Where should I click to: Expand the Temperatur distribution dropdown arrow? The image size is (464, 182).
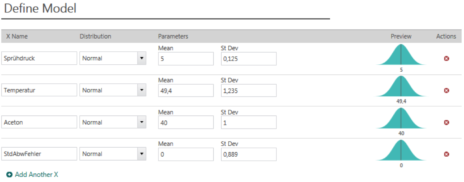[x=142, y=90]
